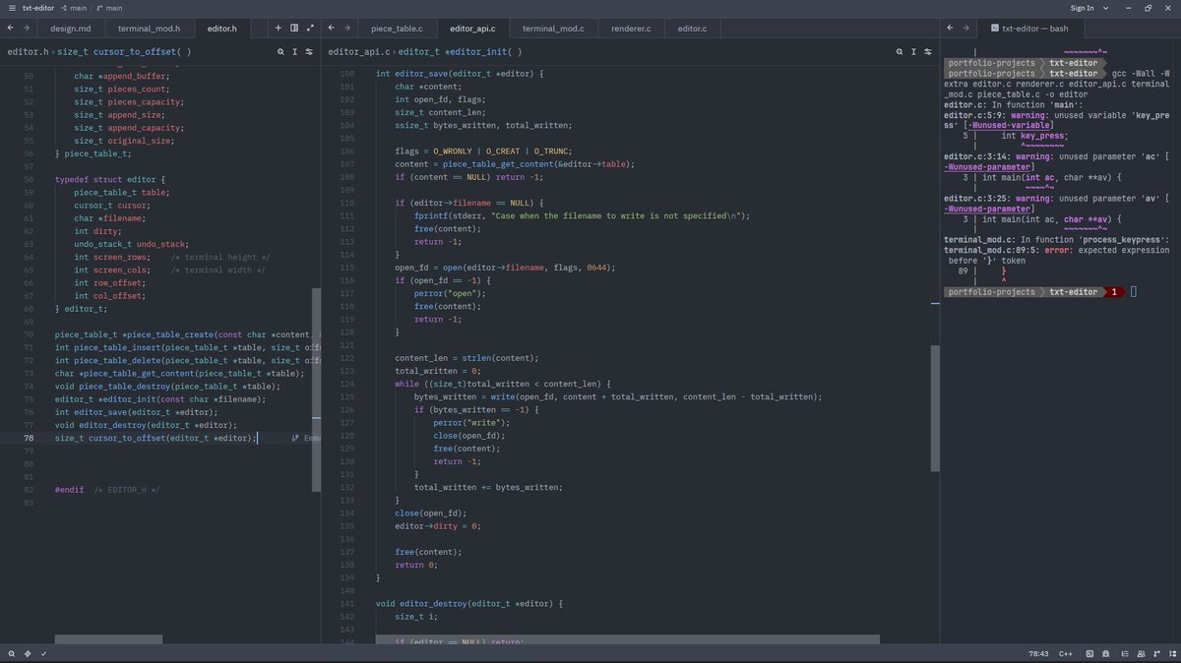
Task: Go forward in the terminal pane
Action: point(966,29)
